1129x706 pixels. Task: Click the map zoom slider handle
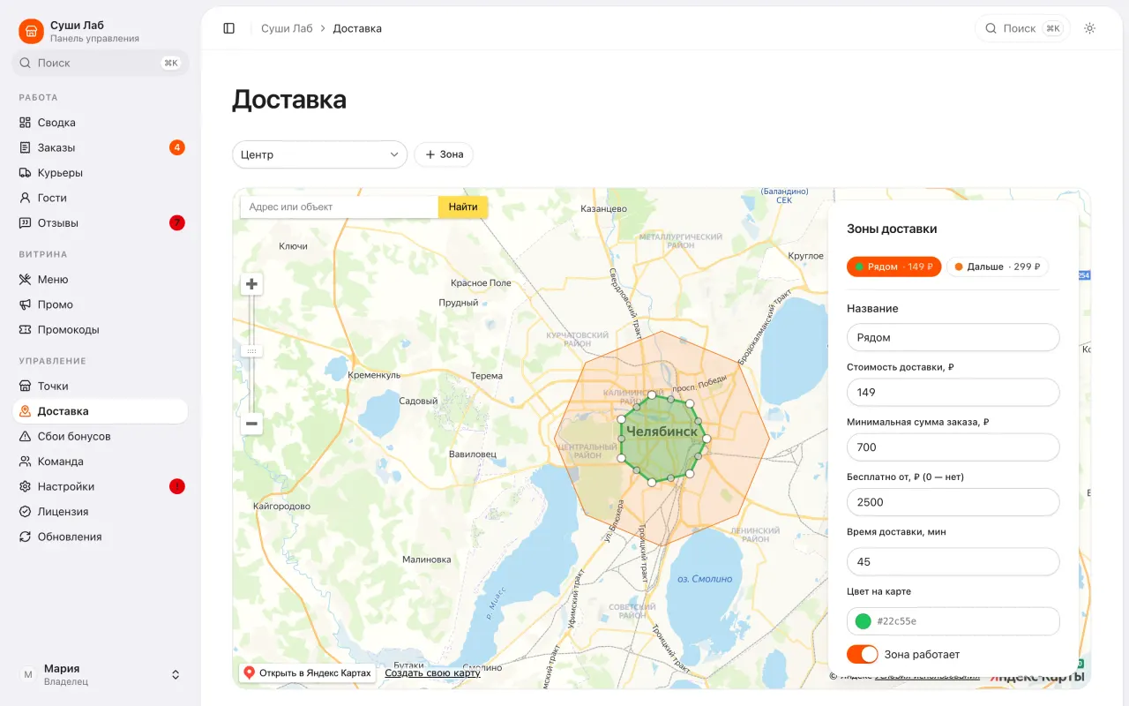click(252, 351)
